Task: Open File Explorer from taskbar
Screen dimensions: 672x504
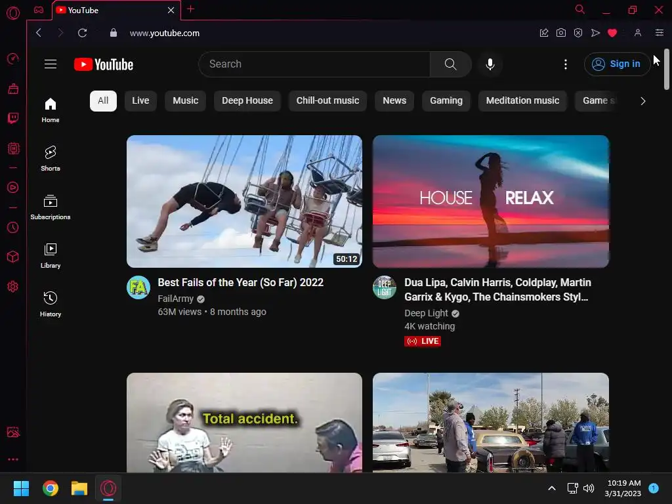Action: pyautogui.click(x=79, y=488)
